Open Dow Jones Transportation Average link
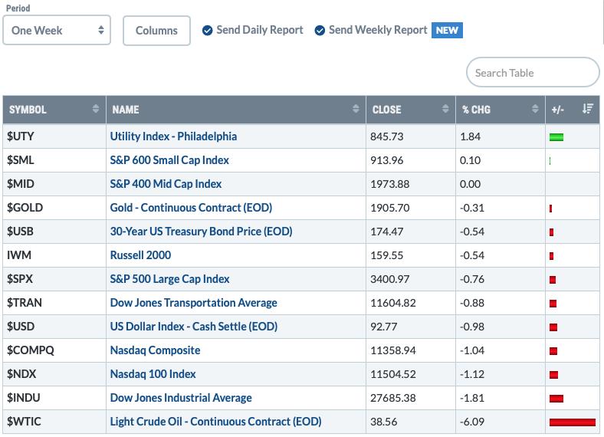Image resolution: width=604 pixels, height=437 pixels. [193, 303]
